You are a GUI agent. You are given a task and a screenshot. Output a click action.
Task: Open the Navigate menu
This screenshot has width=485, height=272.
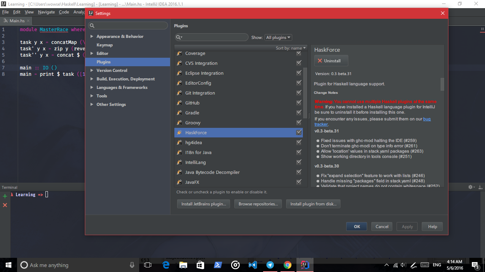click(47, 12)
